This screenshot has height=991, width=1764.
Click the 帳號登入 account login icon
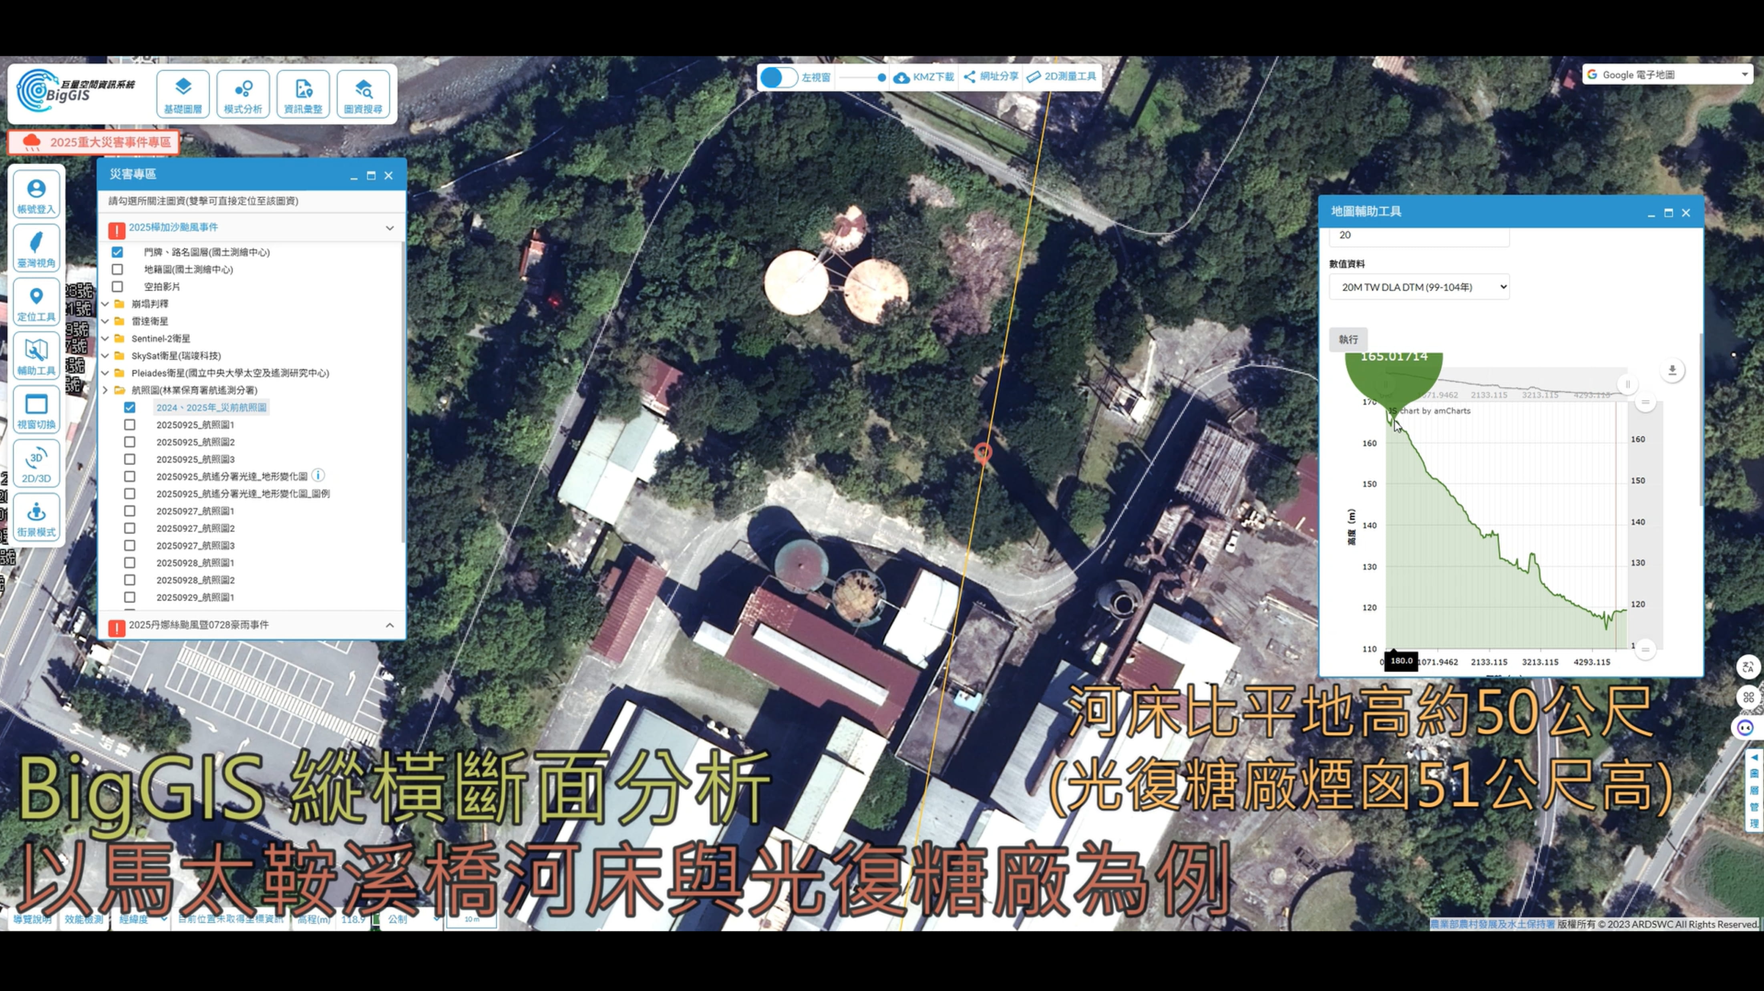pyautogui.click(x=36, y=195)
